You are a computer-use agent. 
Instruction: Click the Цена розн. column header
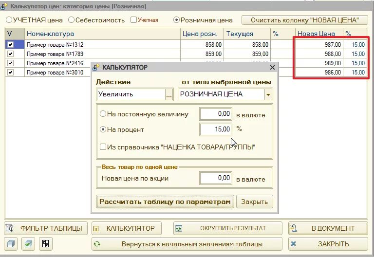tap(202, 34)
